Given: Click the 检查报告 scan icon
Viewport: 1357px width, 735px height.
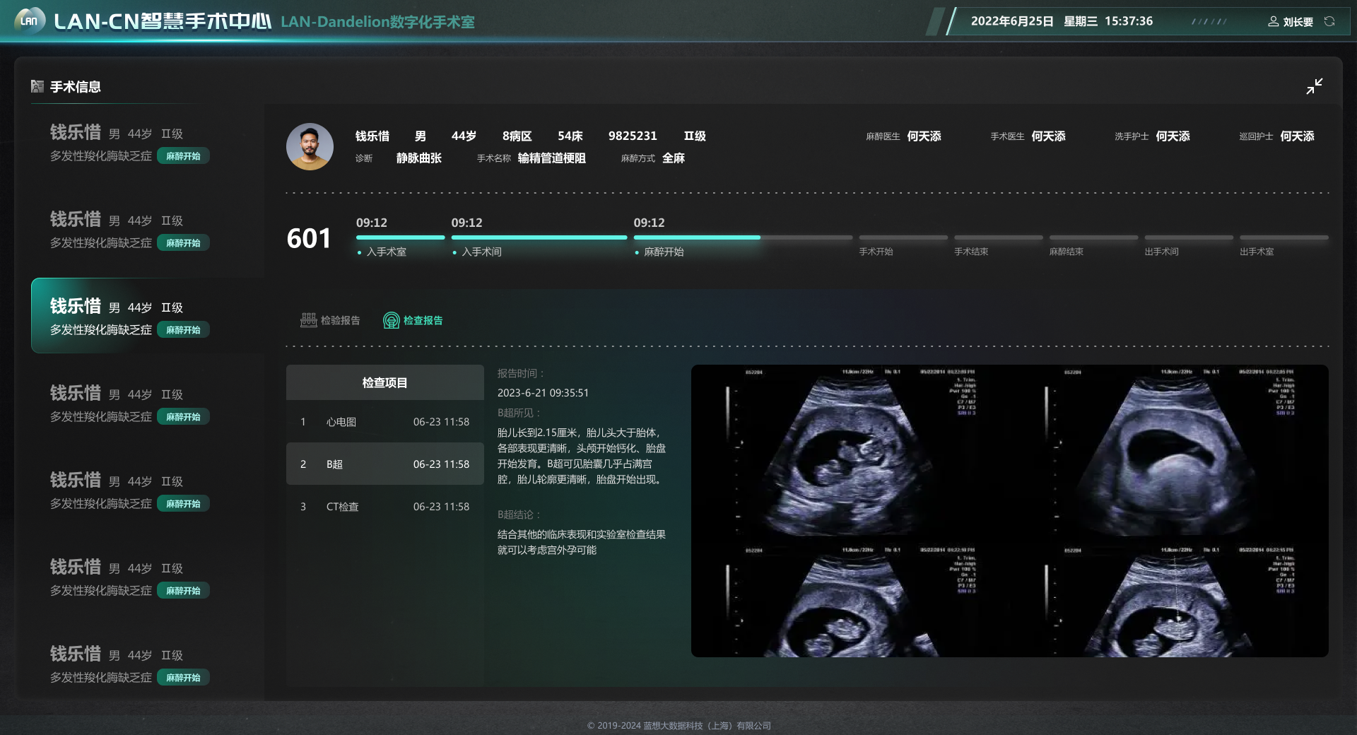Looking at the screenshot, I should tap(391, 320).
